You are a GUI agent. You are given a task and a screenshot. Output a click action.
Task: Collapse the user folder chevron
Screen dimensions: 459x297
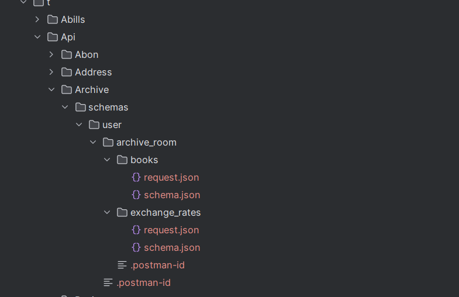79,125
